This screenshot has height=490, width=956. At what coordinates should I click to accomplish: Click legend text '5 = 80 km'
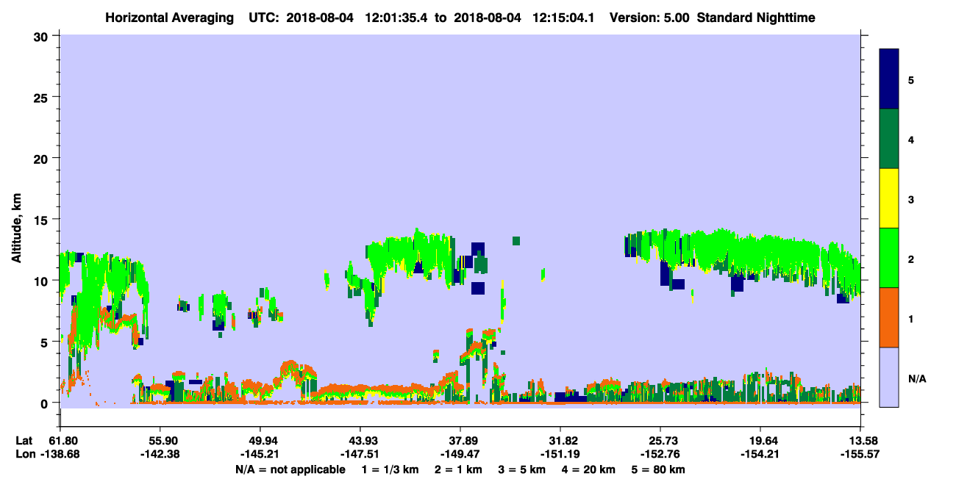pos(659,469)
